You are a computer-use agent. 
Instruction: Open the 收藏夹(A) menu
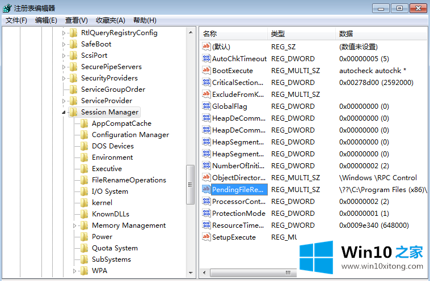click(111, 20)
